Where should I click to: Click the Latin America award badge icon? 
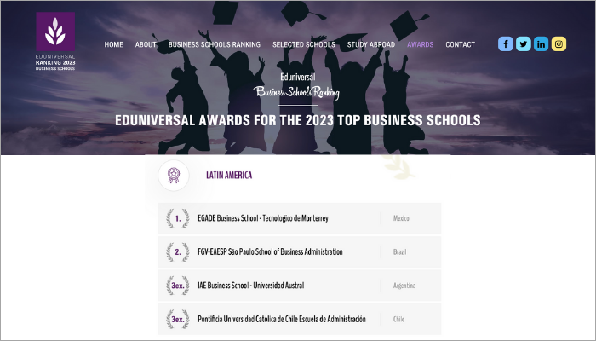point(174,176)
